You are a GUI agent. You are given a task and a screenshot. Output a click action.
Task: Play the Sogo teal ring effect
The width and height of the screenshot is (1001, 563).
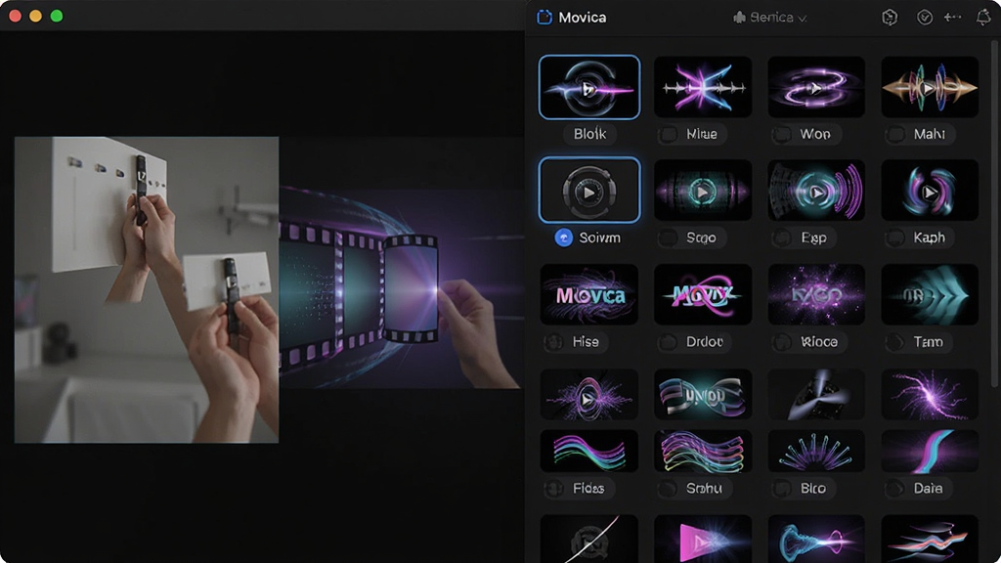[702, 191]
